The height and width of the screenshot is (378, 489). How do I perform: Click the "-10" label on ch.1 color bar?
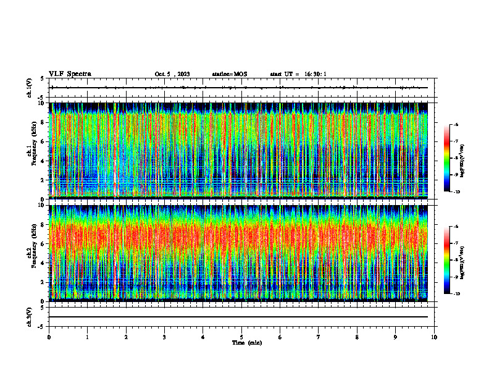pyautogui.click(x=456, y=192)
